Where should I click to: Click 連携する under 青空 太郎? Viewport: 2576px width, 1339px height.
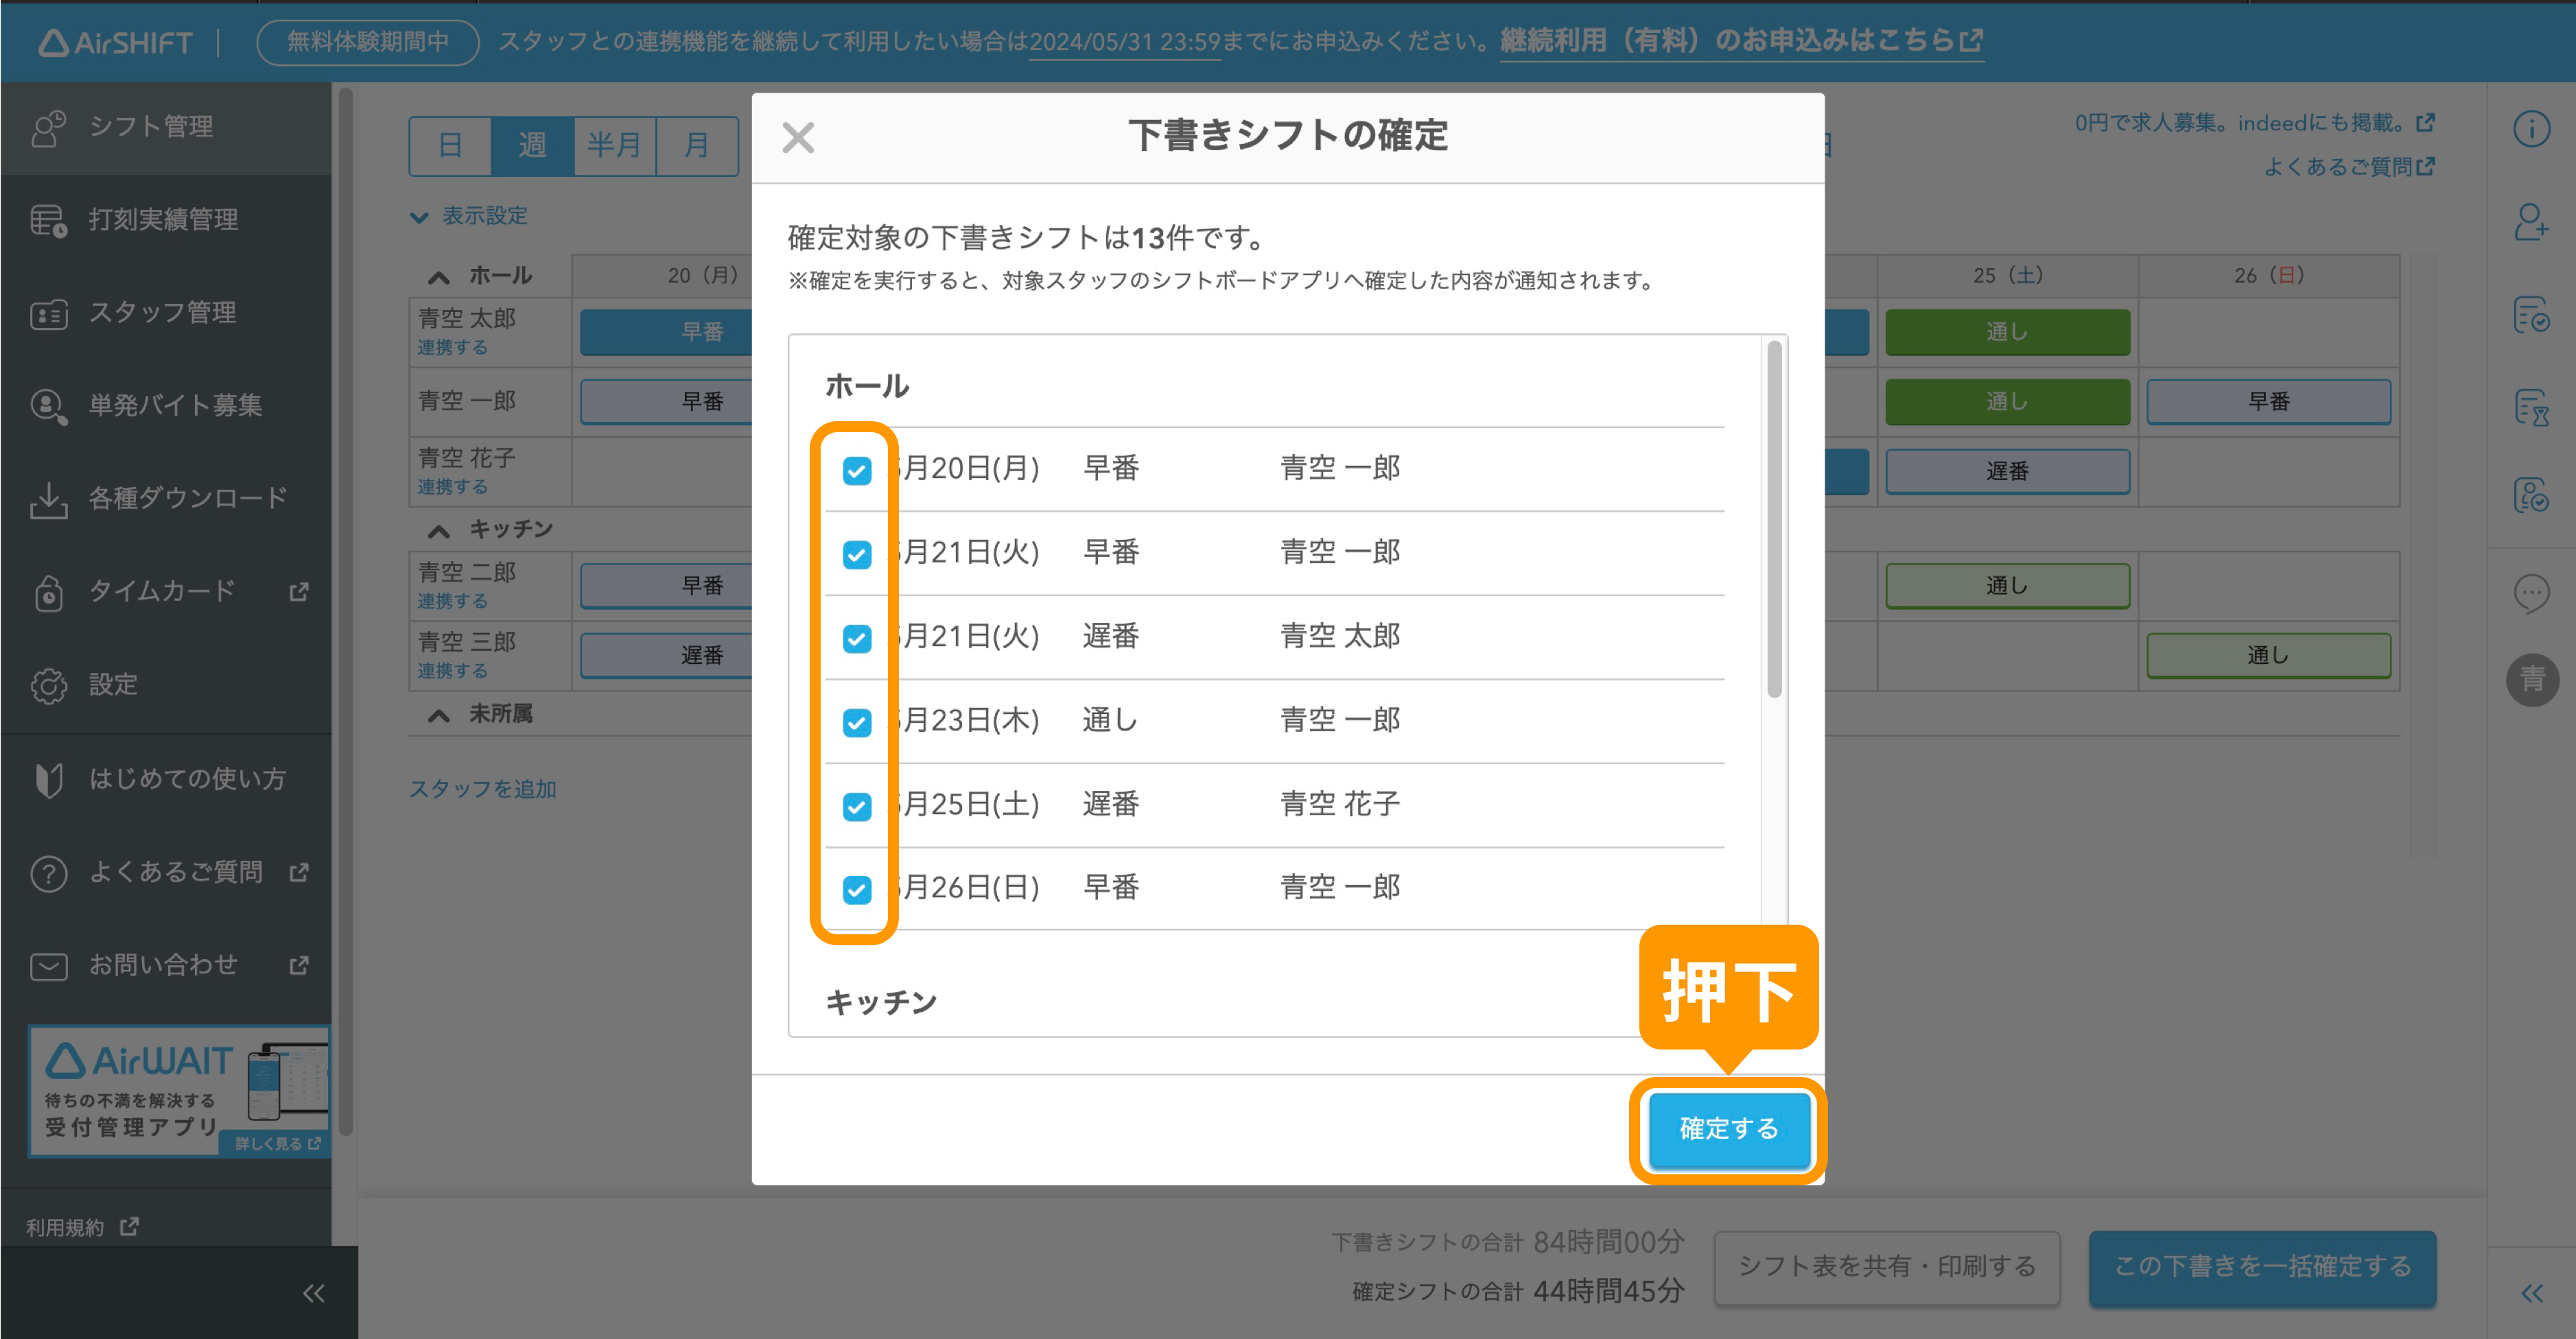[x=452, y=347]
